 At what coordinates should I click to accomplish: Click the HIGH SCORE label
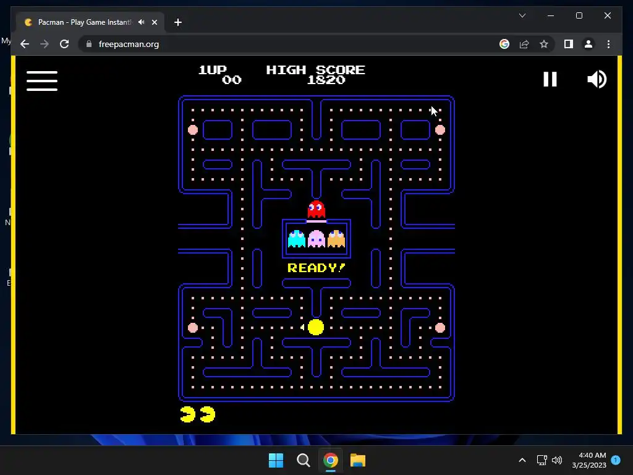point(315,70)
